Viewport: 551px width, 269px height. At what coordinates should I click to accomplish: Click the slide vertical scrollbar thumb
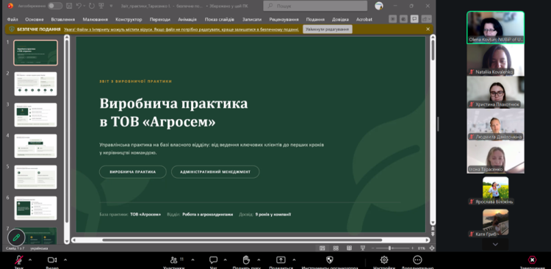[x=433, y=49]
